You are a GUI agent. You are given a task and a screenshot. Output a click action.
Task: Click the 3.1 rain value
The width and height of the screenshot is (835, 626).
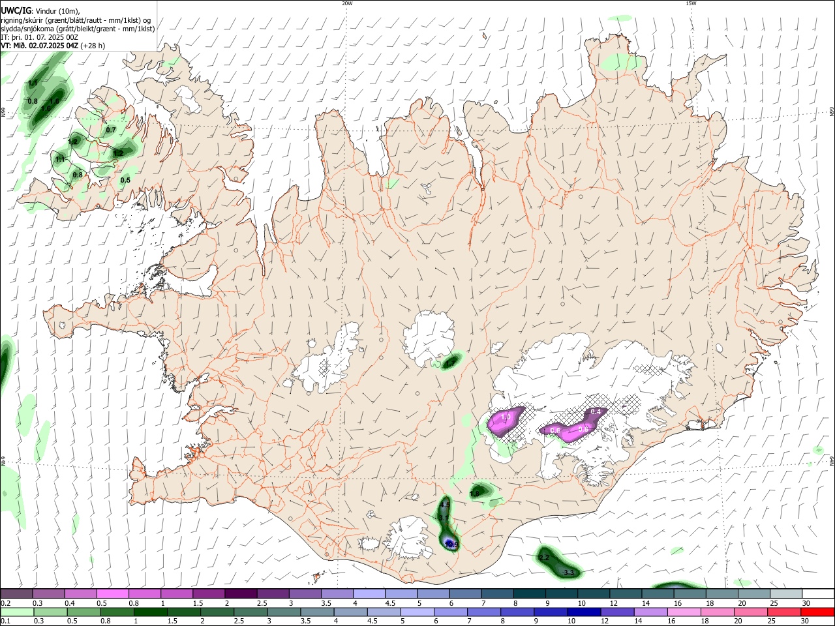point(444,518)
